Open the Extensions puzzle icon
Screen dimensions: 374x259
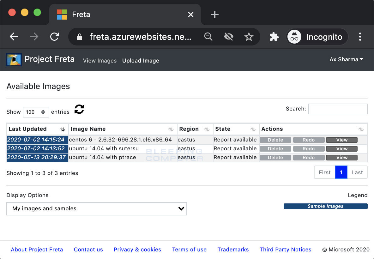(x=274, y=37)
